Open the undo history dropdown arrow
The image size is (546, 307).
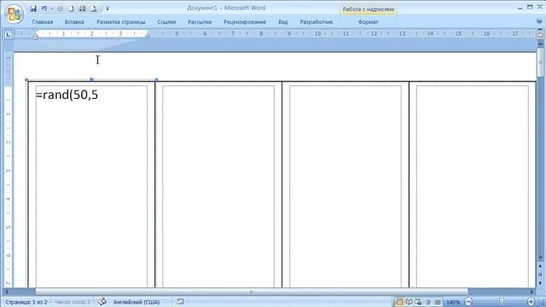[x=51, y=9]
